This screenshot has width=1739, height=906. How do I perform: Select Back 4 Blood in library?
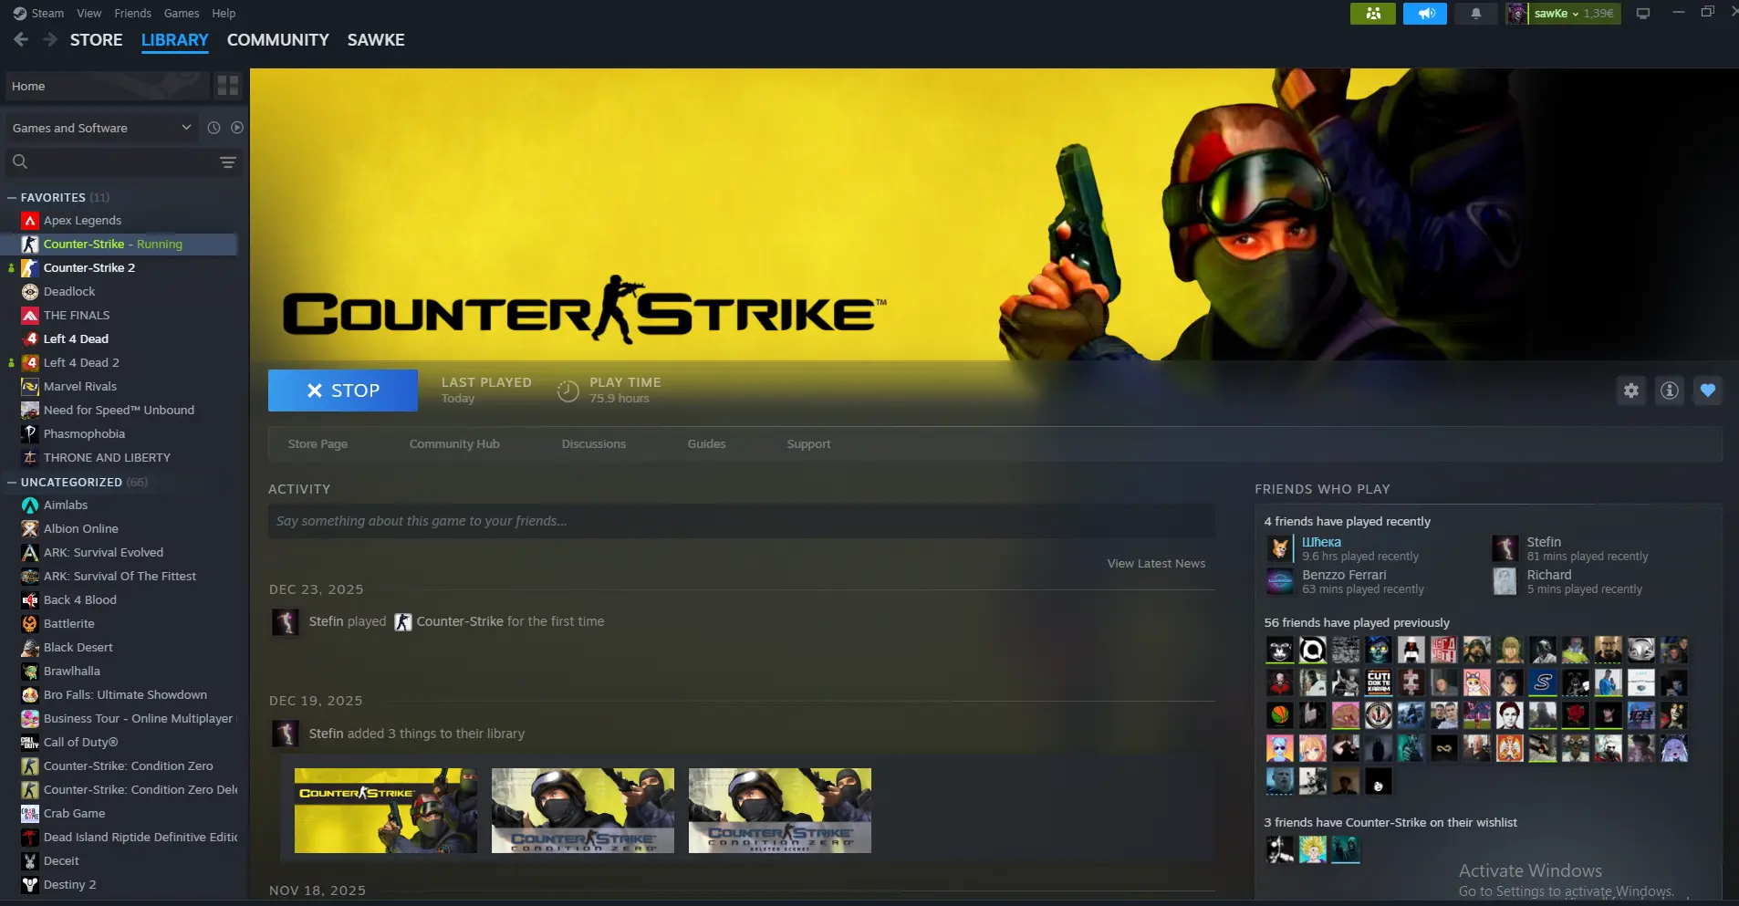coord(80,600)
